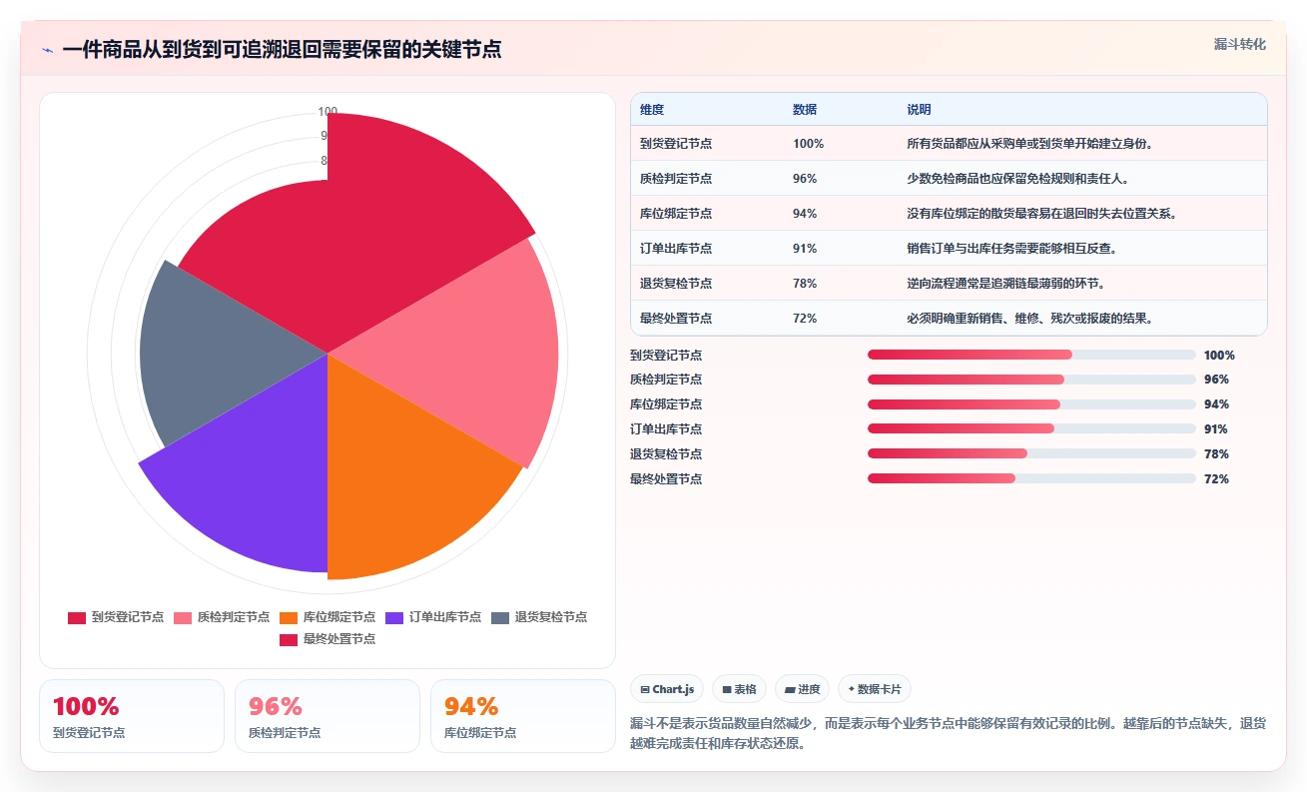Click the 进度 chip
The width and height of the screenshot is (1307, 792).
(802, 689)
